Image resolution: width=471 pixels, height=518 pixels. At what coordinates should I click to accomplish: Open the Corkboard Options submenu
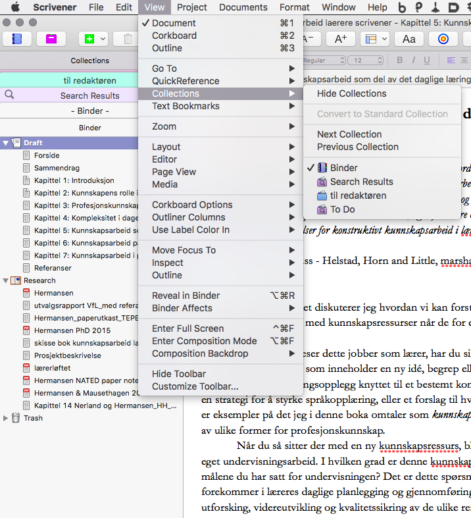(220, 205)
